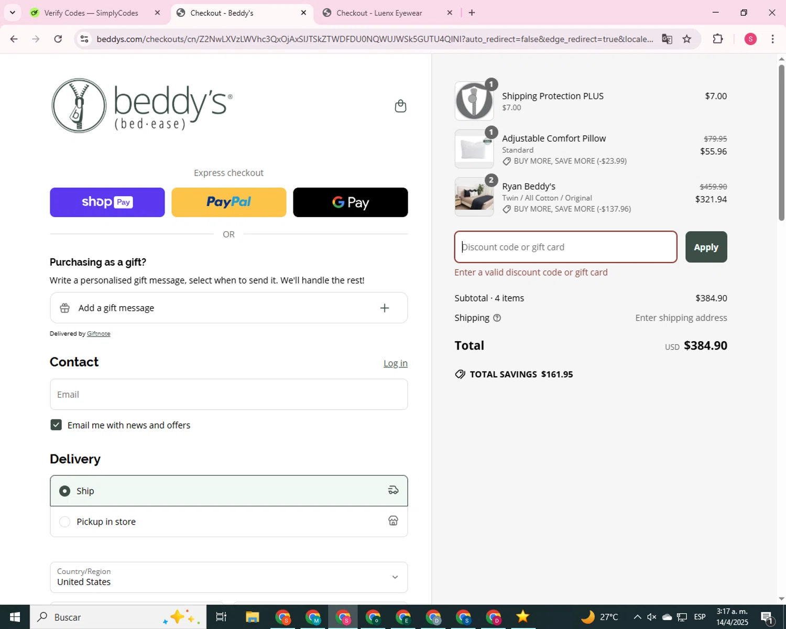Screen dimensions: 786x629
Task: Show hidden system tray icons
Action: point(637,617)
